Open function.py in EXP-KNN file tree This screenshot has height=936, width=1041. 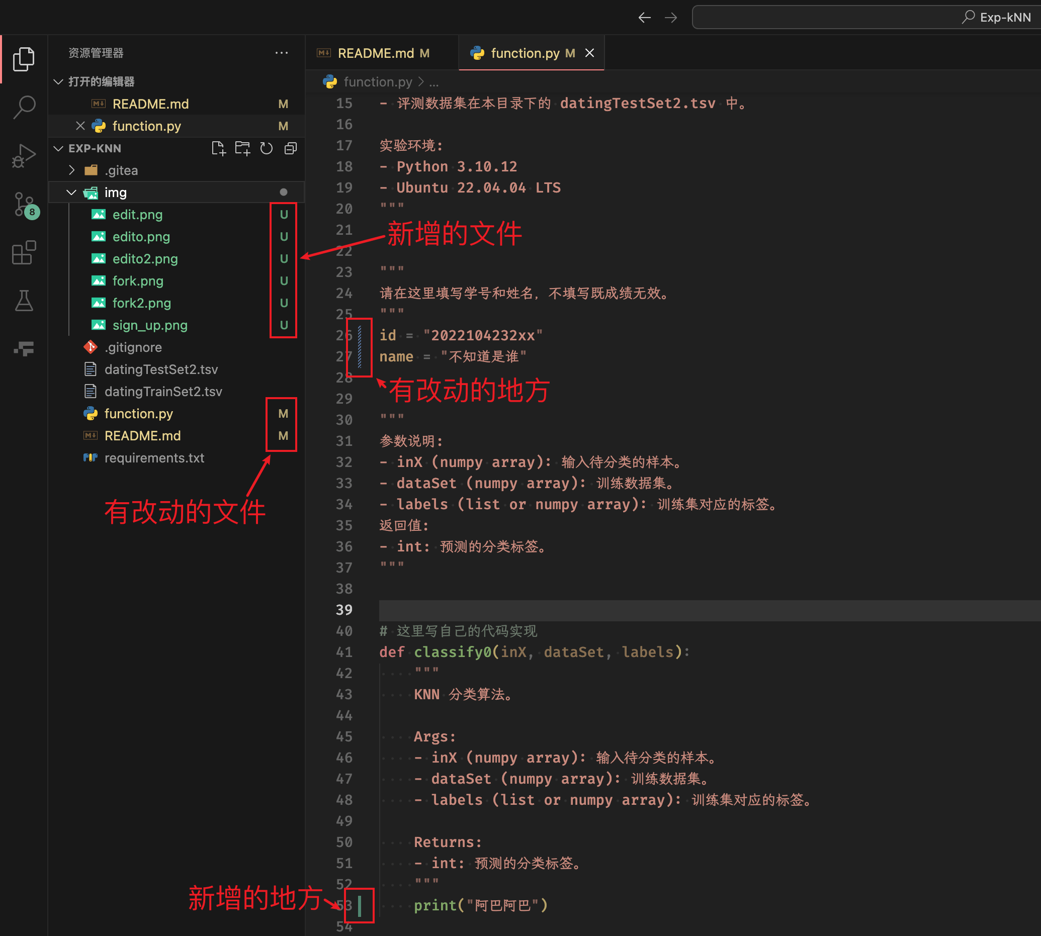tap(177, 414)
